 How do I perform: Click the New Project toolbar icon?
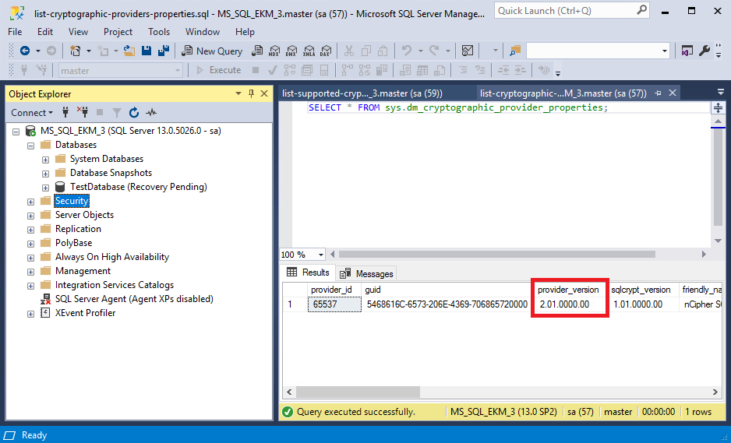[75, 51]
